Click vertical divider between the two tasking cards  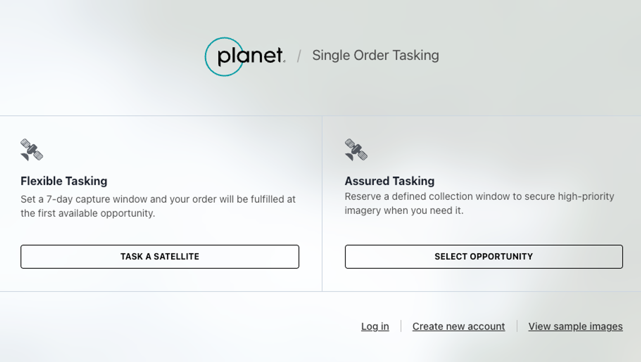322,203
